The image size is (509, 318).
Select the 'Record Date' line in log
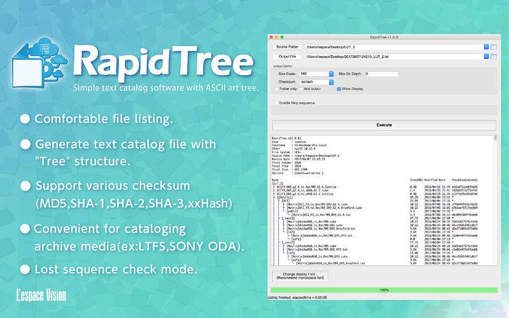[298, 159]
